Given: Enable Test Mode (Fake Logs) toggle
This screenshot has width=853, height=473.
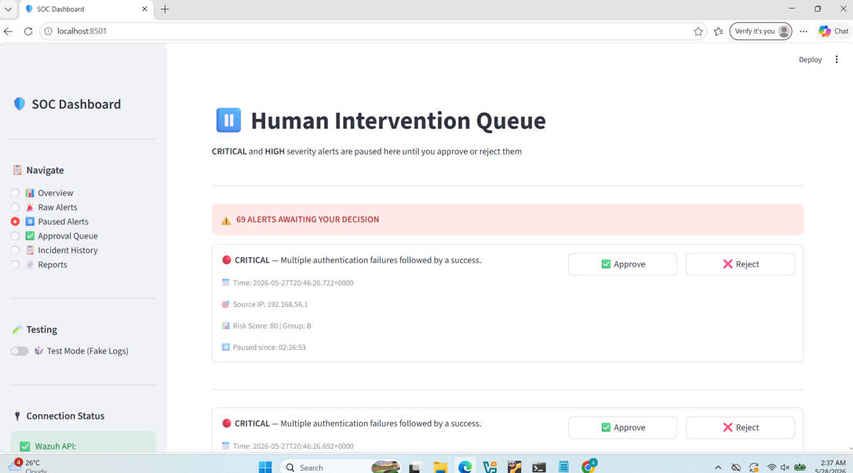Looking at the screenshot, I should pos(20,351).
